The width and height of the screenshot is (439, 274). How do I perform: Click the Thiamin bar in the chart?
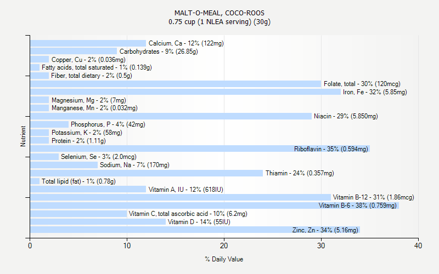click(x=147, y=173)
